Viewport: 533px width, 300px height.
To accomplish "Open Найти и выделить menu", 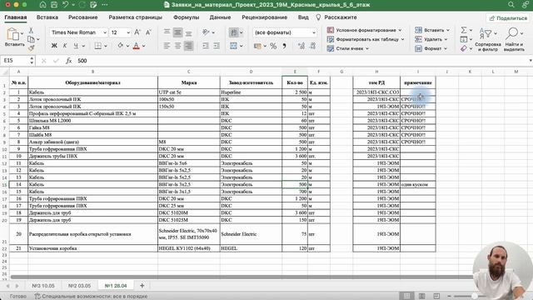I will pos(514,39).
